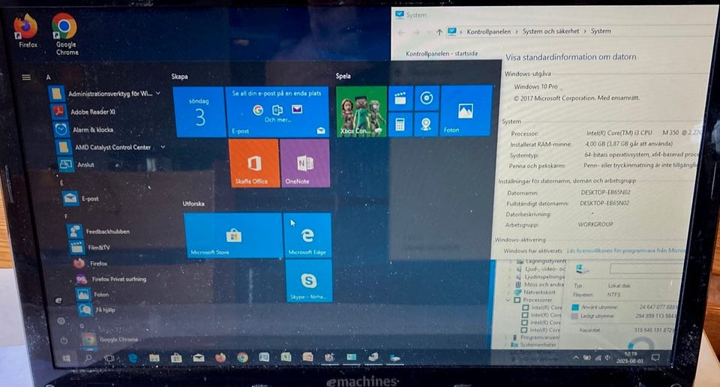This screenshot has width=720, height=387.
Task: Launch Feedbackhubben from the app list
Action: click(x=99, y=231)
